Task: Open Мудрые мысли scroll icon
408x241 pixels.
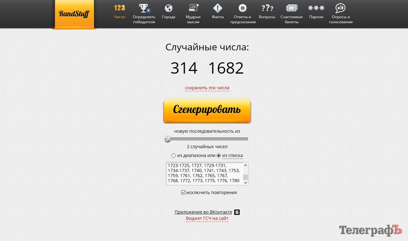Action: tap(193, 8)
